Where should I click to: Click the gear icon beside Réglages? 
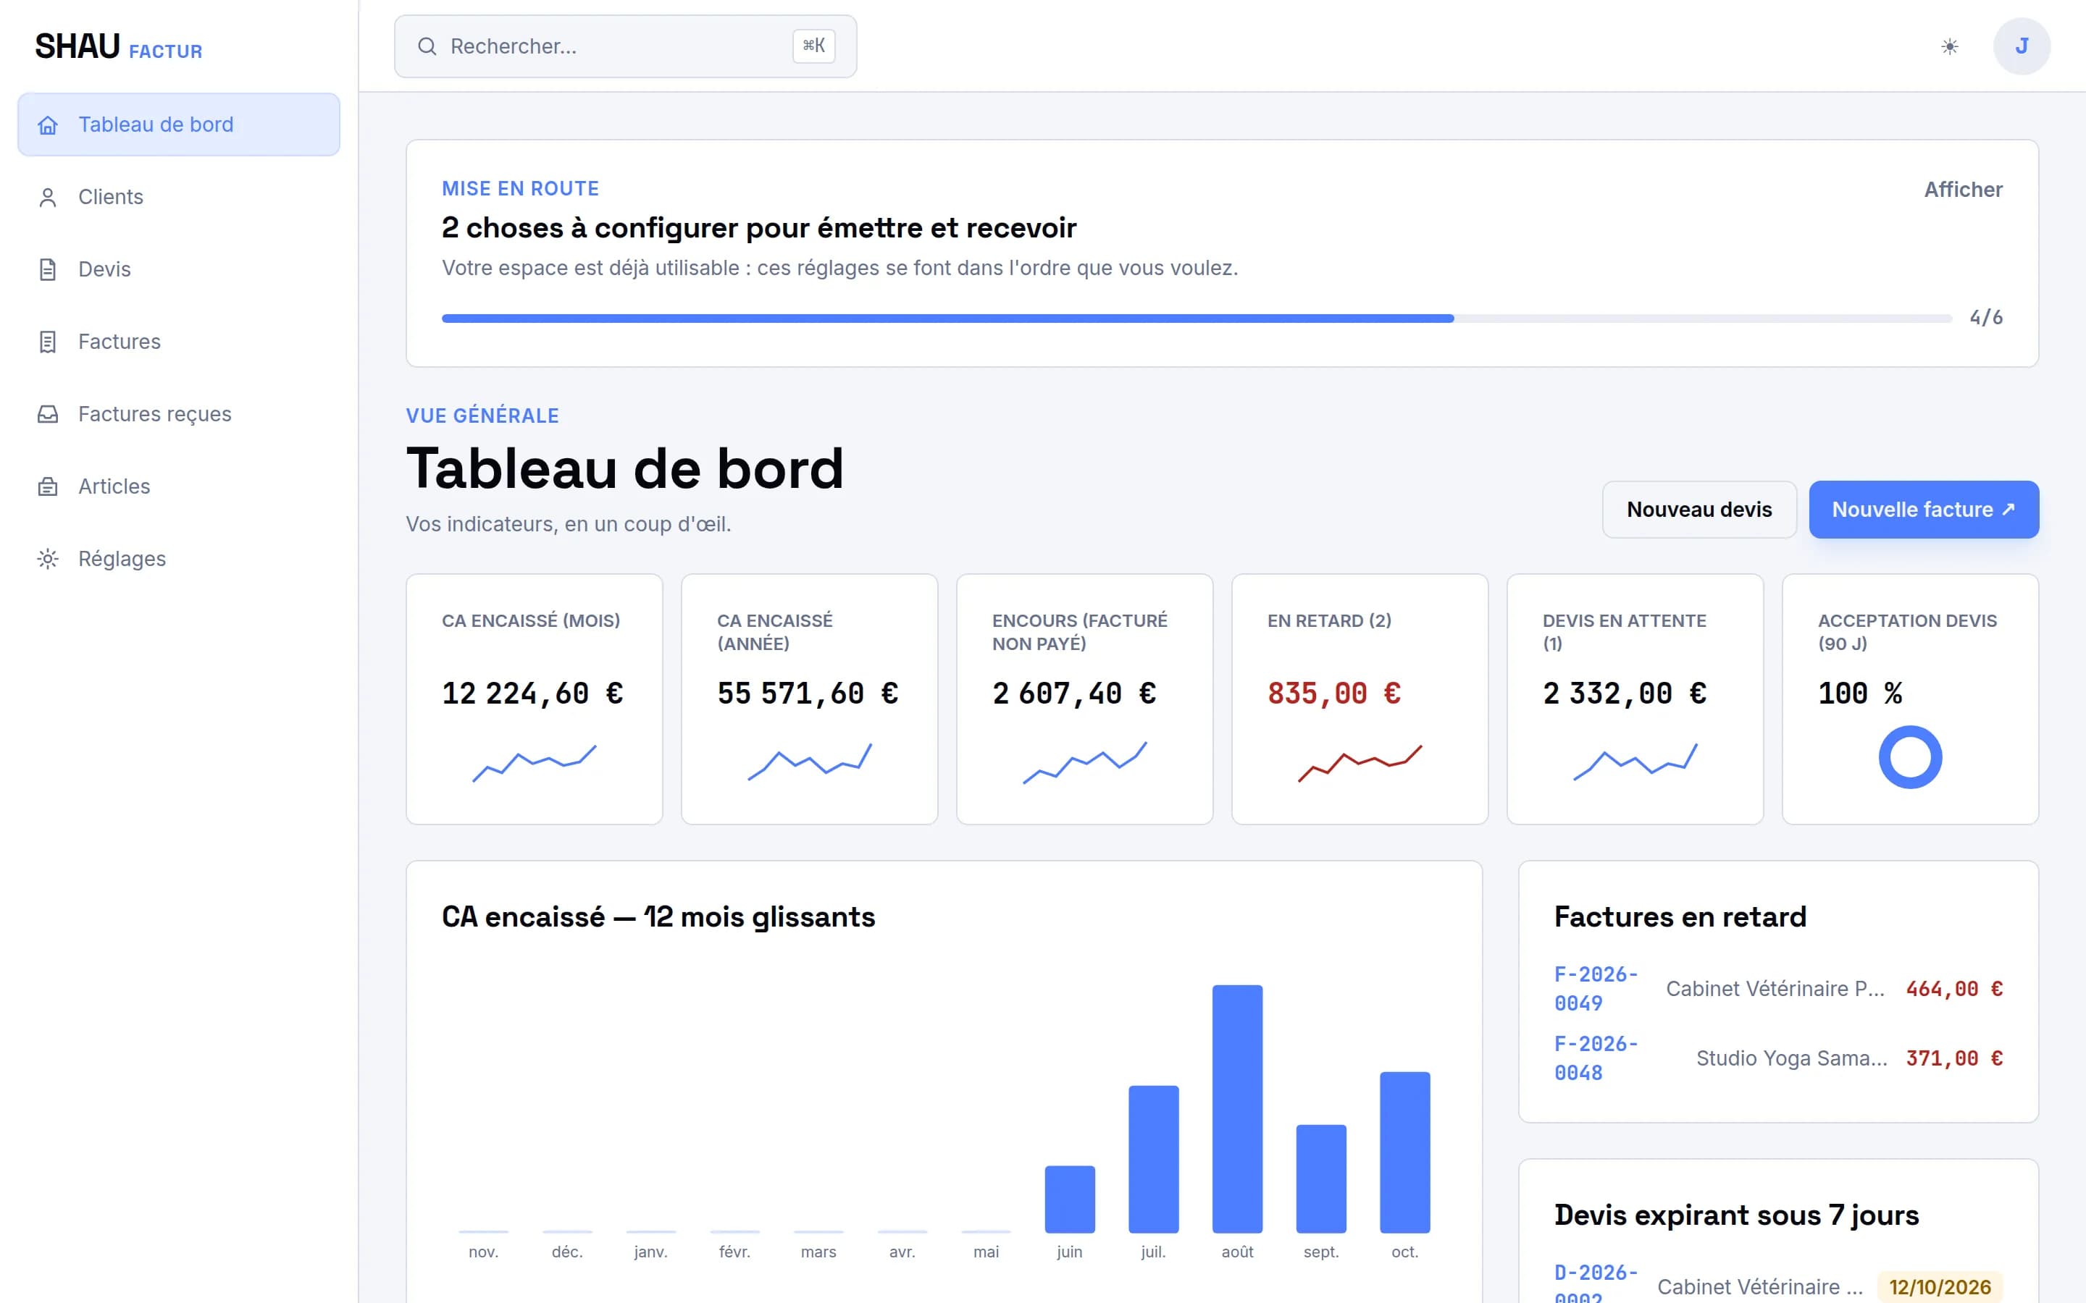pos(47,560)
